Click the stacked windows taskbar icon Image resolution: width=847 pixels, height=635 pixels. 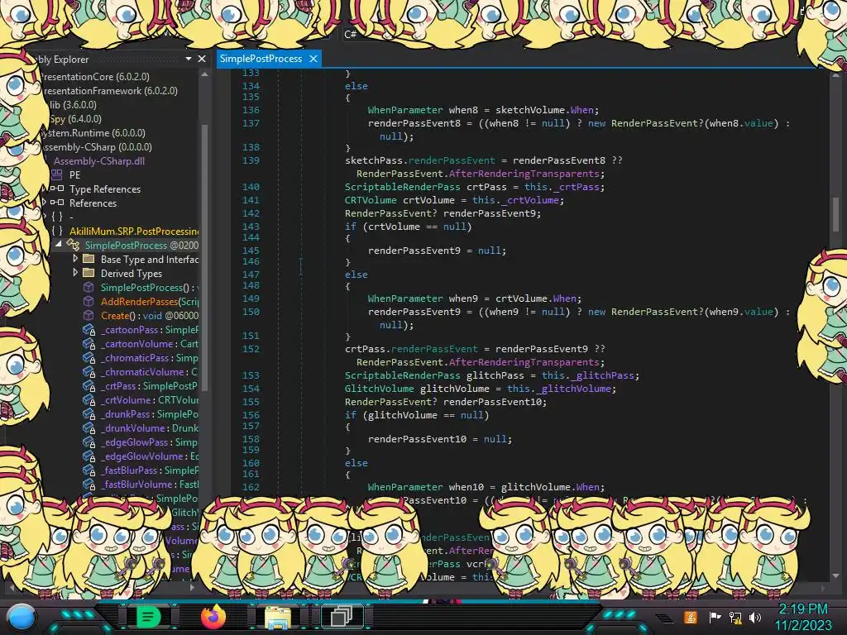[x=342, y=617]
